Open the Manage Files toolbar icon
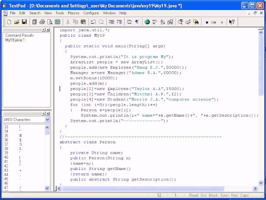This screenshot has width=266, height=200. pos(34,22)
